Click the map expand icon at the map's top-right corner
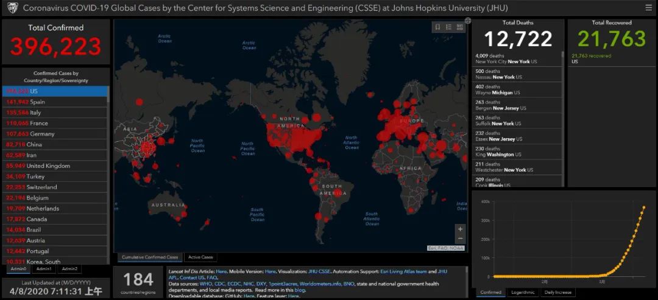 (x=468, y=21)
